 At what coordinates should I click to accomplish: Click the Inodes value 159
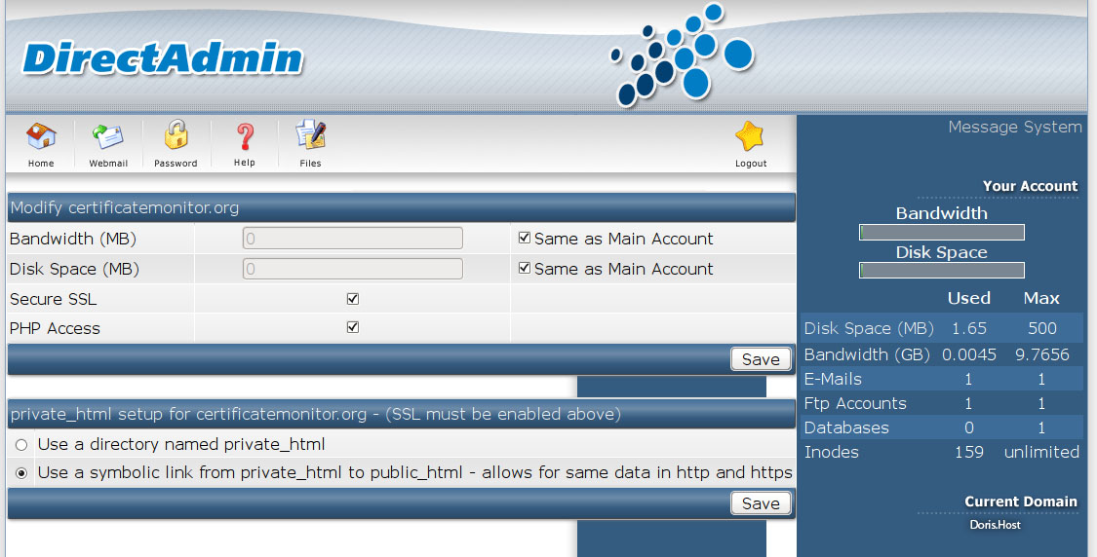[x=969, y=452]
